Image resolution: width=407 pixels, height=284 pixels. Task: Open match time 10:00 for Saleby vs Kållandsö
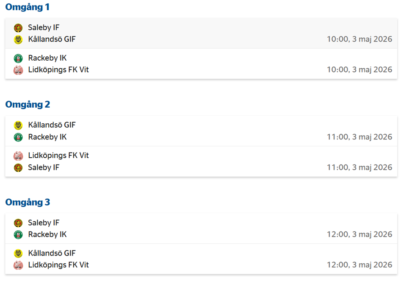click(x=360, y=39)
